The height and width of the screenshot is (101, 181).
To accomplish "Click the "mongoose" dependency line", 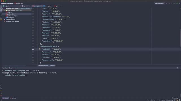I will 52,30.
